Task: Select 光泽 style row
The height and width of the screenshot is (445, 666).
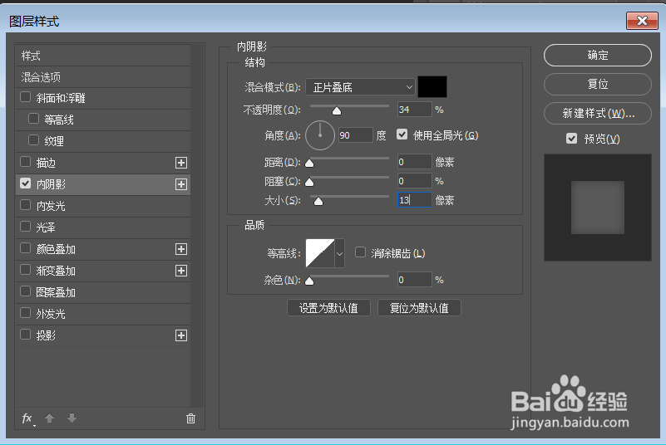Action: tap(103, 227)
